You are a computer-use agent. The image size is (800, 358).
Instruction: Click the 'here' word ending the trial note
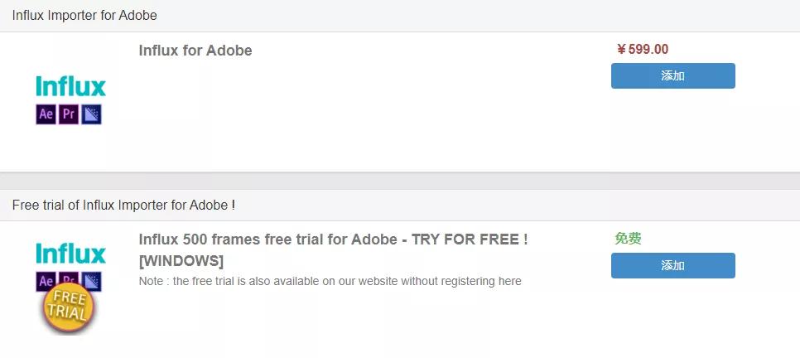509,282
